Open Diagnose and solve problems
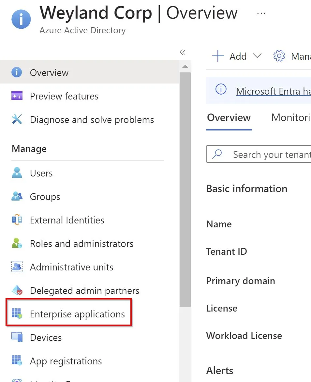Viewport: 311px width, 382px height. click(92, 120)
